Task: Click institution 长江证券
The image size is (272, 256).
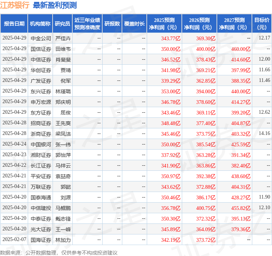Action: pyautogui.click(x=41, y=166)
